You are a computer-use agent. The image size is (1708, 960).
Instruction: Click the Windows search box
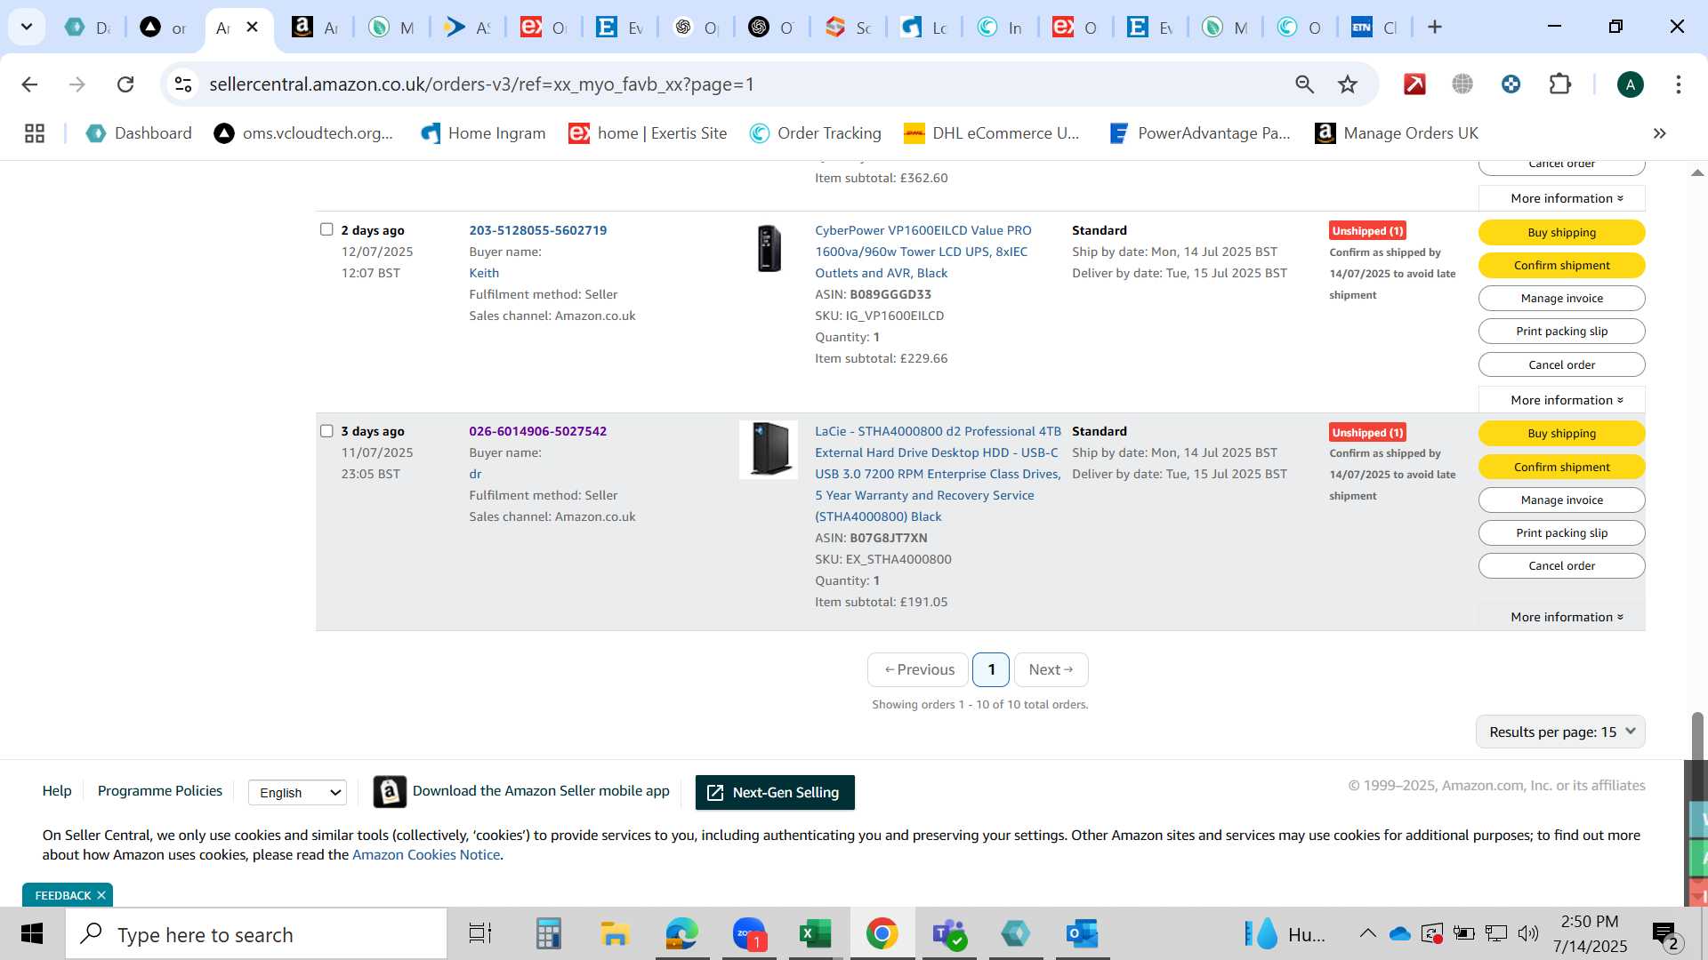point(256,934)
